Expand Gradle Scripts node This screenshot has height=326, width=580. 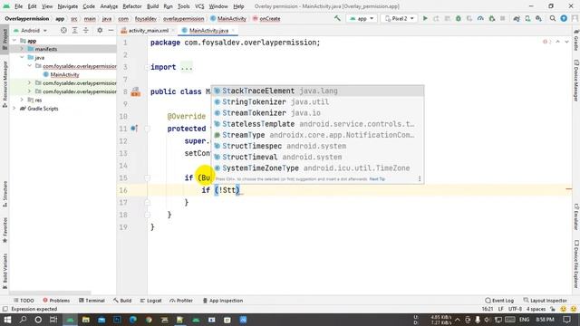click(x=14, y=109)
